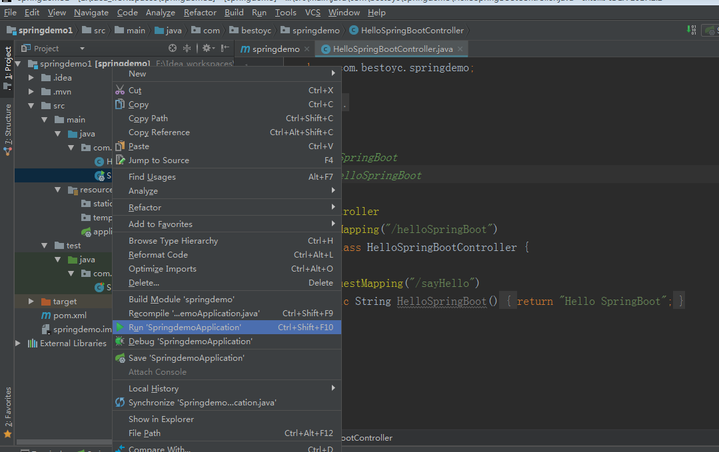This screenshot has height=452, width=719.
Task: Expand the target folder
Action: (31, 302)
